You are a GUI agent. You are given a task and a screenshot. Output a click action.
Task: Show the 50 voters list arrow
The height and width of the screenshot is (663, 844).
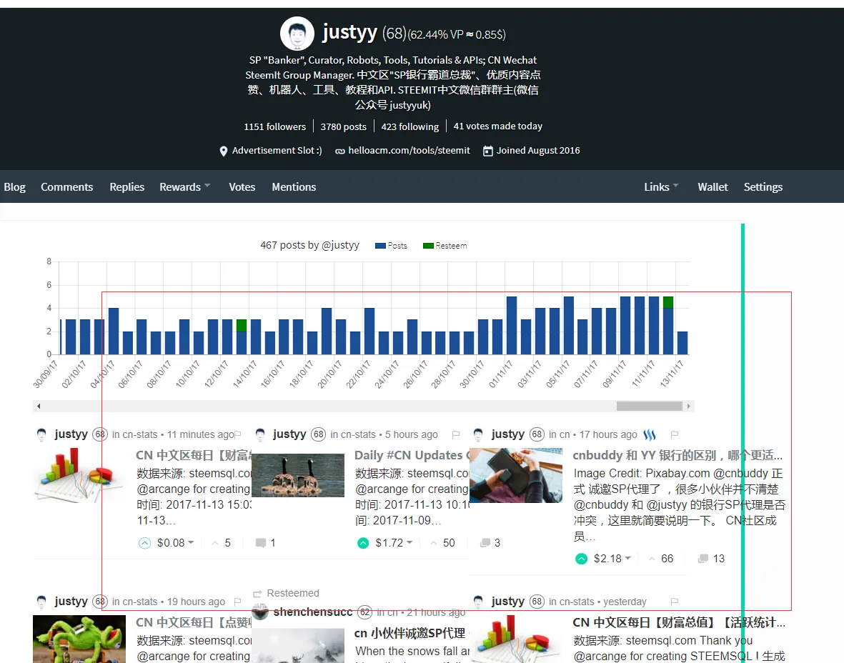[433, 543]
